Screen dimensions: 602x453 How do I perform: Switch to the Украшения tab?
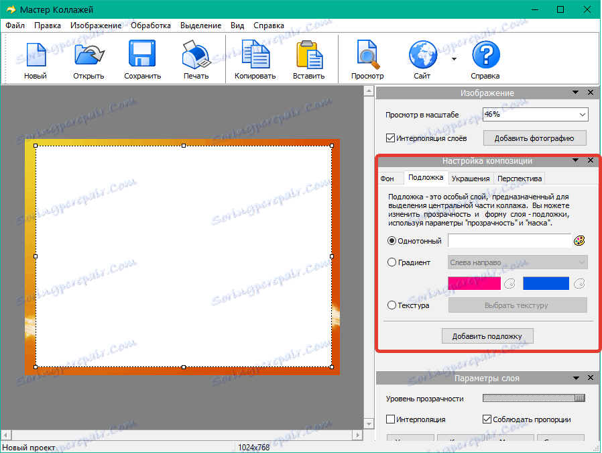point(471,179)
